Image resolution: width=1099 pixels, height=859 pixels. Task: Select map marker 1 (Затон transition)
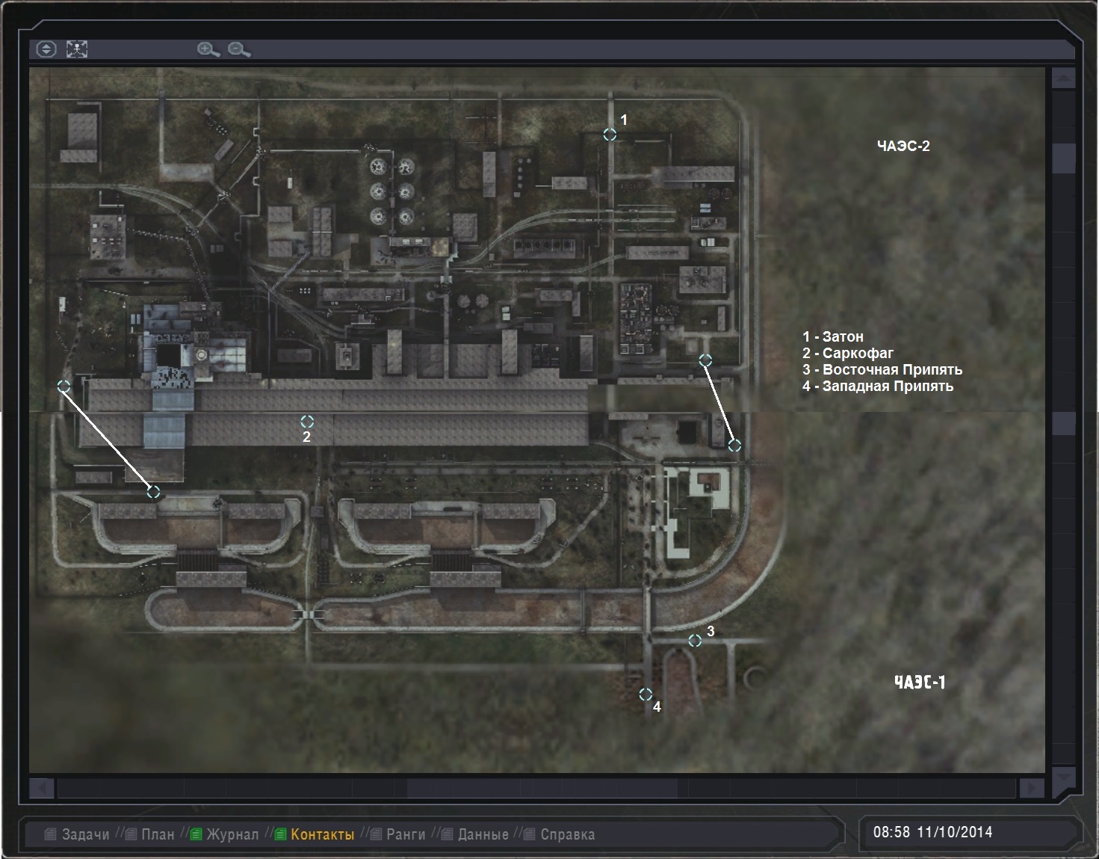[610, 135]
